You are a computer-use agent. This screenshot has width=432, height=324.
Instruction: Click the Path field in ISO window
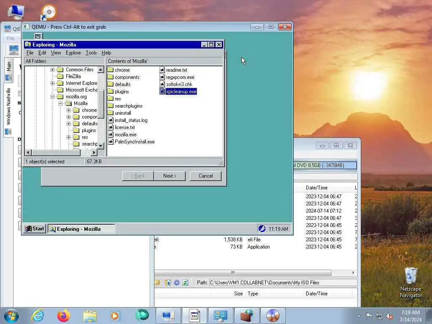click(283, 283)
